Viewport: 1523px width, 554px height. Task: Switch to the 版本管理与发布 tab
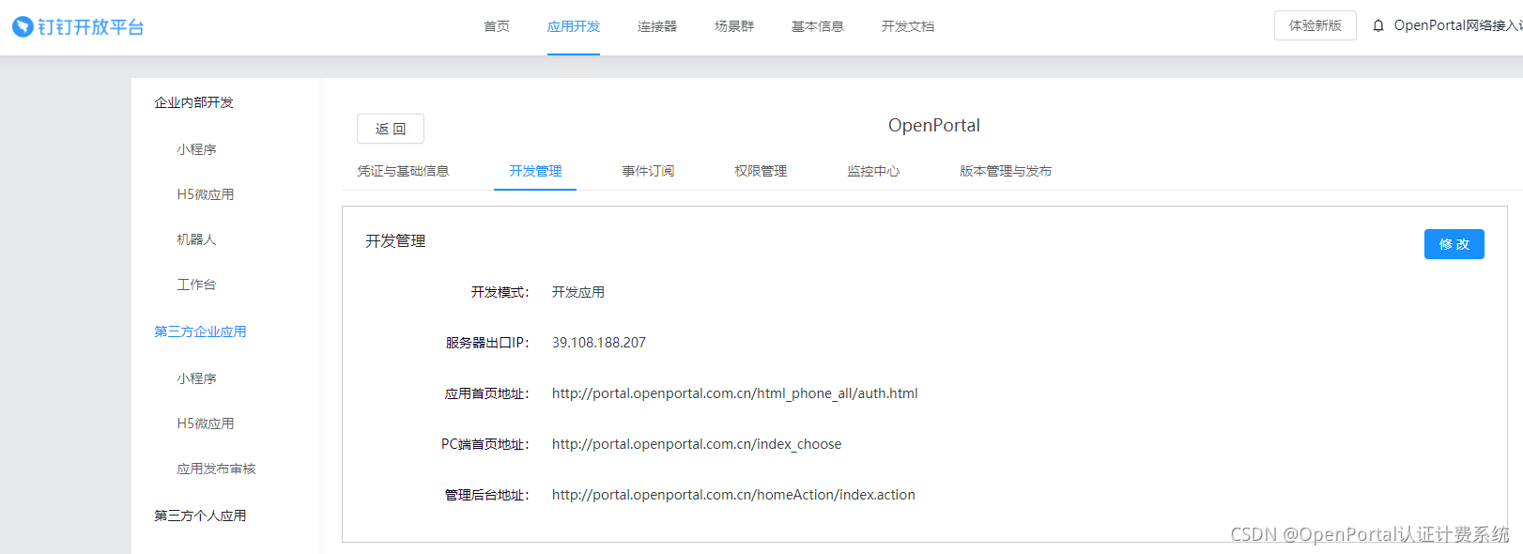coord(1006,171)
